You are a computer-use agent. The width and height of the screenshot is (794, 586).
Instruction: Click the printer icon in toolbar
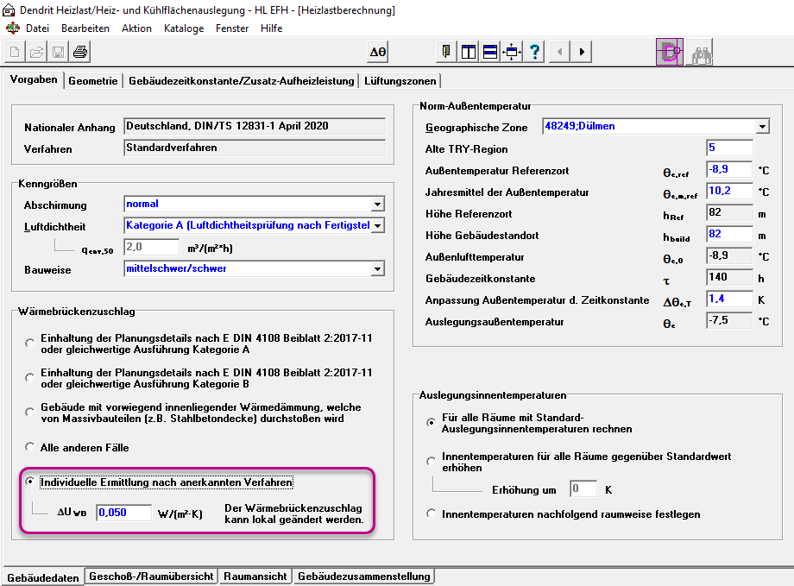[80, 52]
